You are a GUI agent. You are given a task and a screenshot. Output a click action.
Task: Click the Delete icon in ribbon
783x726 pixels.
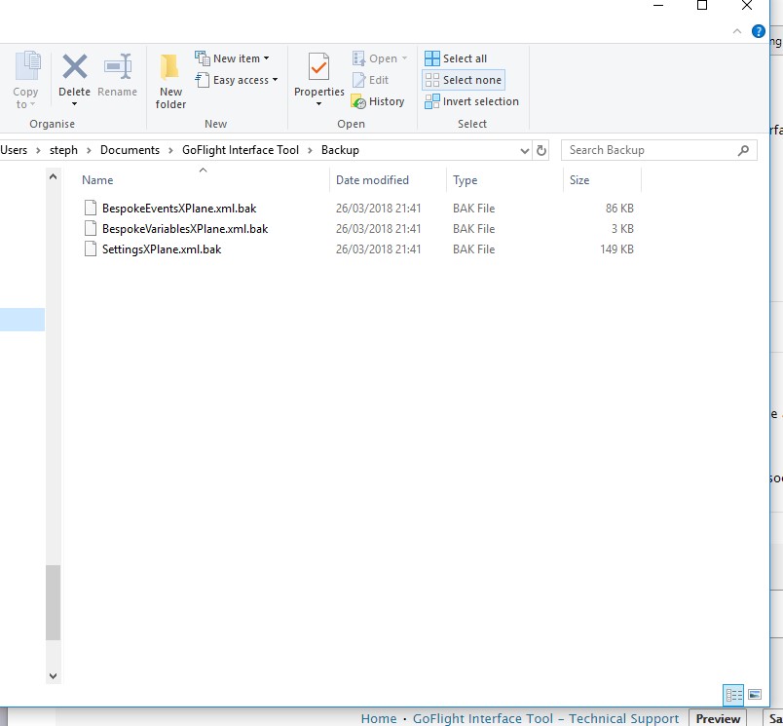pos(74,68)
